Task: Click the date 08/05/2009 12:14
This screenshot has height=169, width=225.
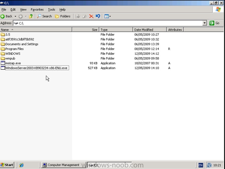Action: click(147, 49)
